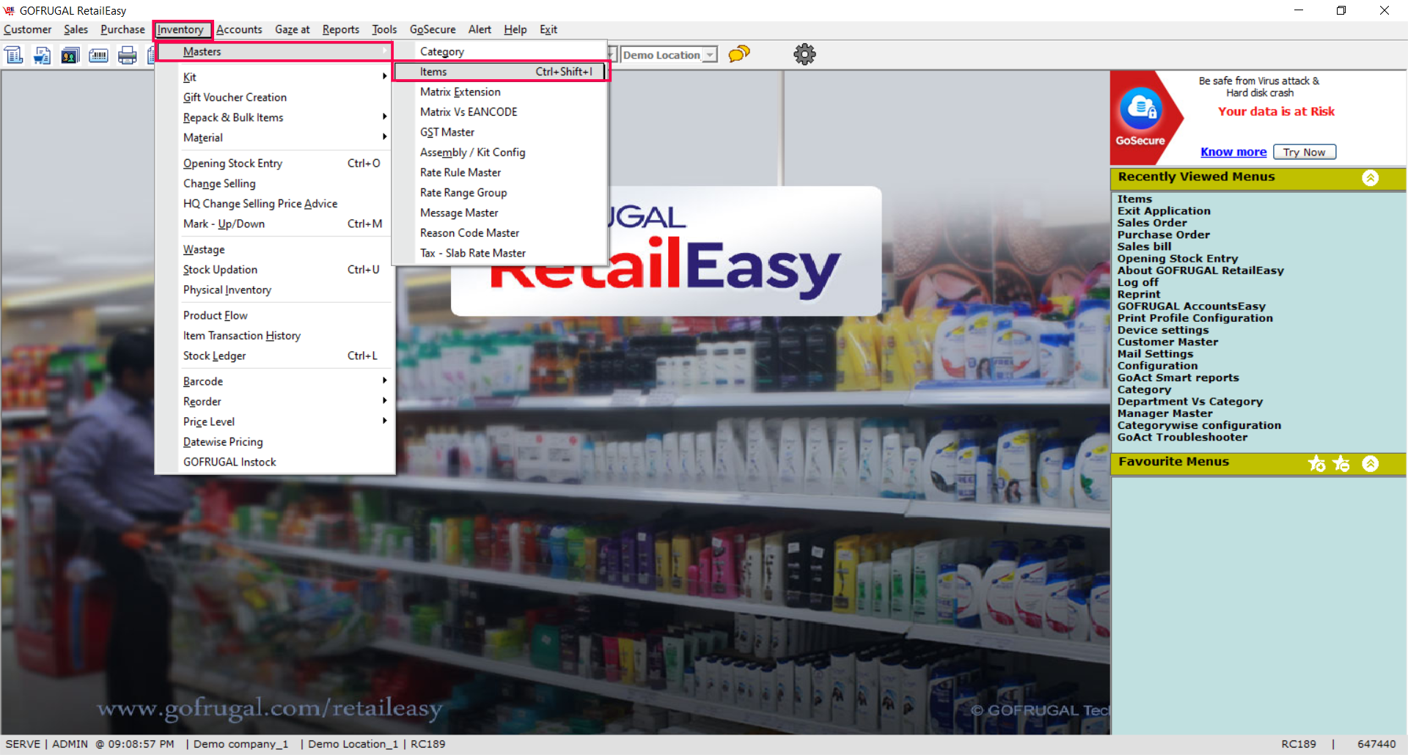Open the customer people icon in the toolbar

(x=70, y=55)
